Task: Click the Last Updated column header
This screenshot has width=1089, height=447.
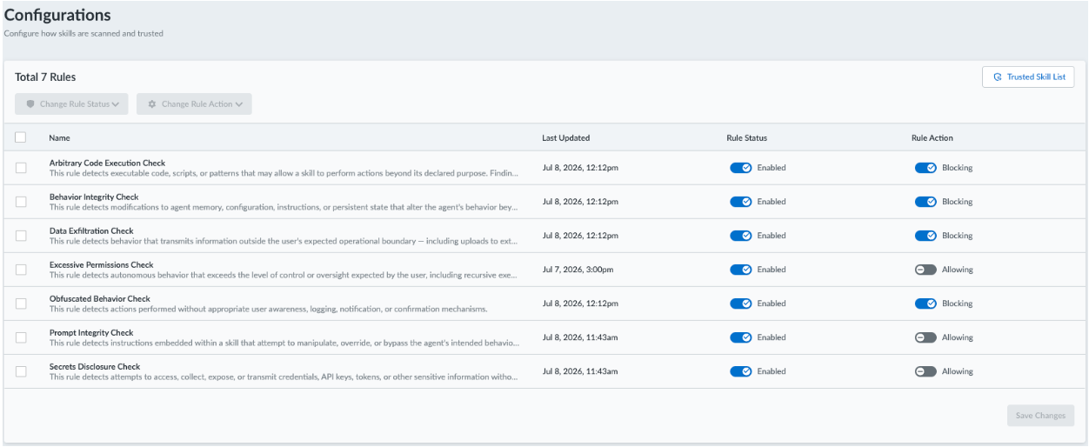Action: [566, 138]
